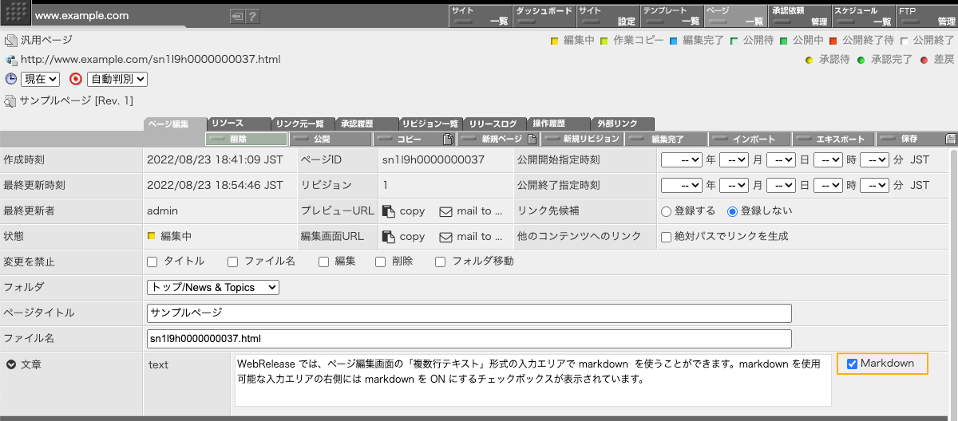958x421 pixels.
Task: Tick the 削除 change-lock checkbox
Action: pos(381,262)
